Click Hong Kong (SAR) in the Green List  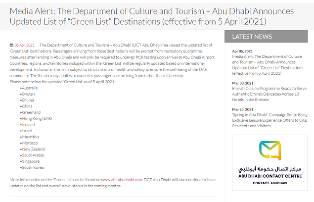click(37, 118)
